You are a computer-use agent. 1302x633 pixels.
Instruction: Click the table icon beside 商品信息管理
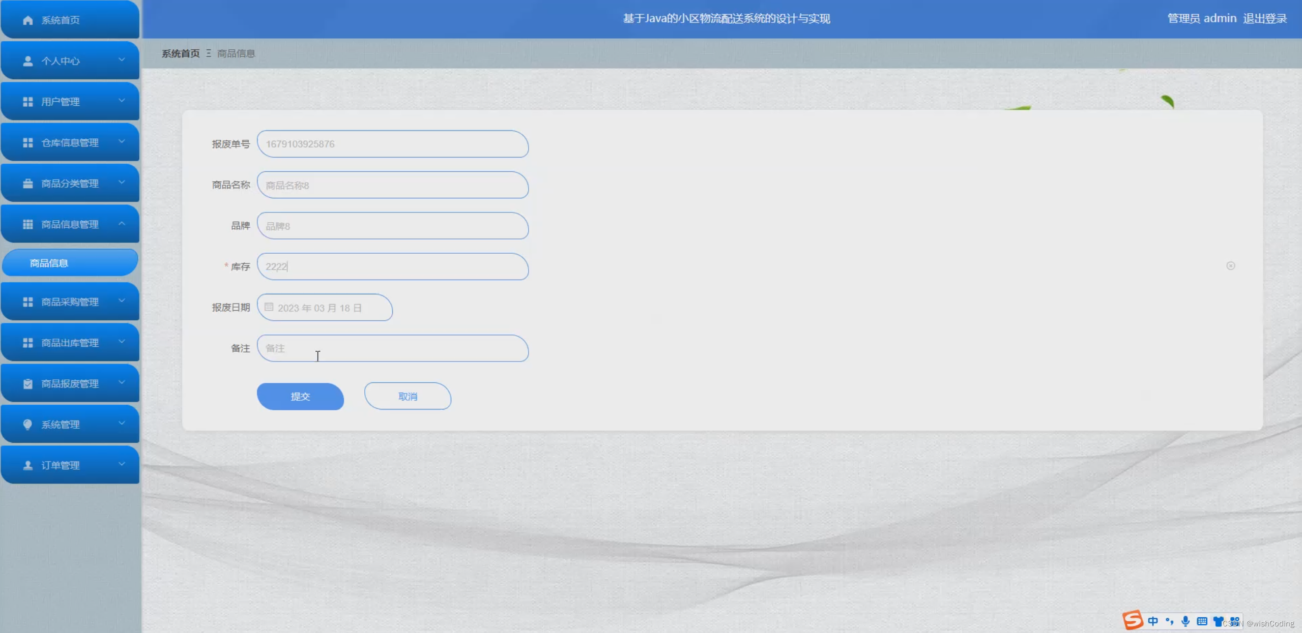28,224
